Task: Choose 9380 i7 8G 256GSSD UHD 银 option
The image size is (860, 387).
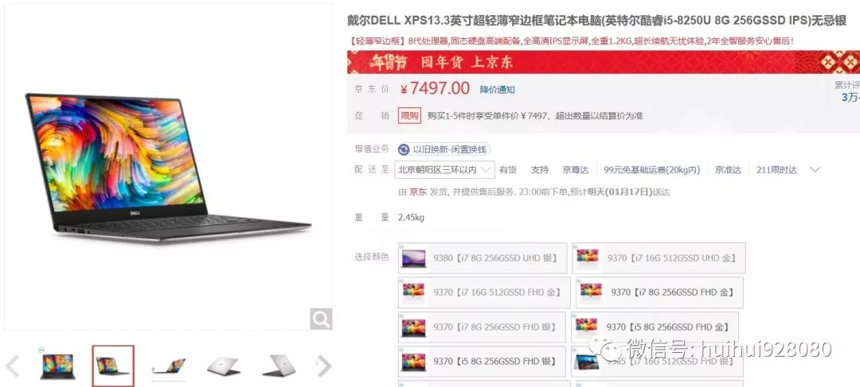Action: (483, 257)
